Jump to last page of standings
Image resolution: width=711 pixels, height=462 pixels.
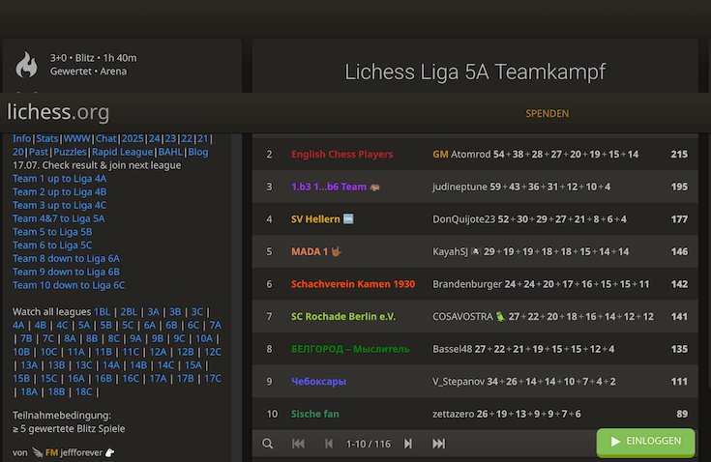[x=438, y=444]
